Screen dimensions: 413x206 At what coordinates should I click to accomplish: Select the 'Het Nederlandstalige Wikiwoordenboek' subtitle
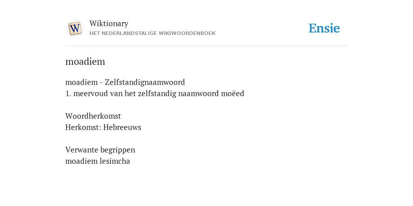pos(152,33)
